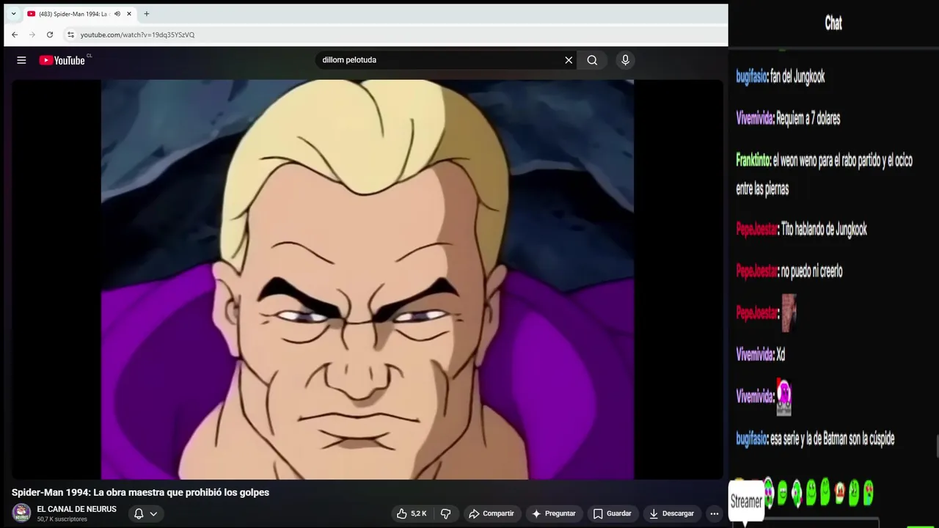Viewport: 939px width, 528px height.
Task: Run search with magnifying glass button
Action: pyautogui.click(x=592, y=60)
